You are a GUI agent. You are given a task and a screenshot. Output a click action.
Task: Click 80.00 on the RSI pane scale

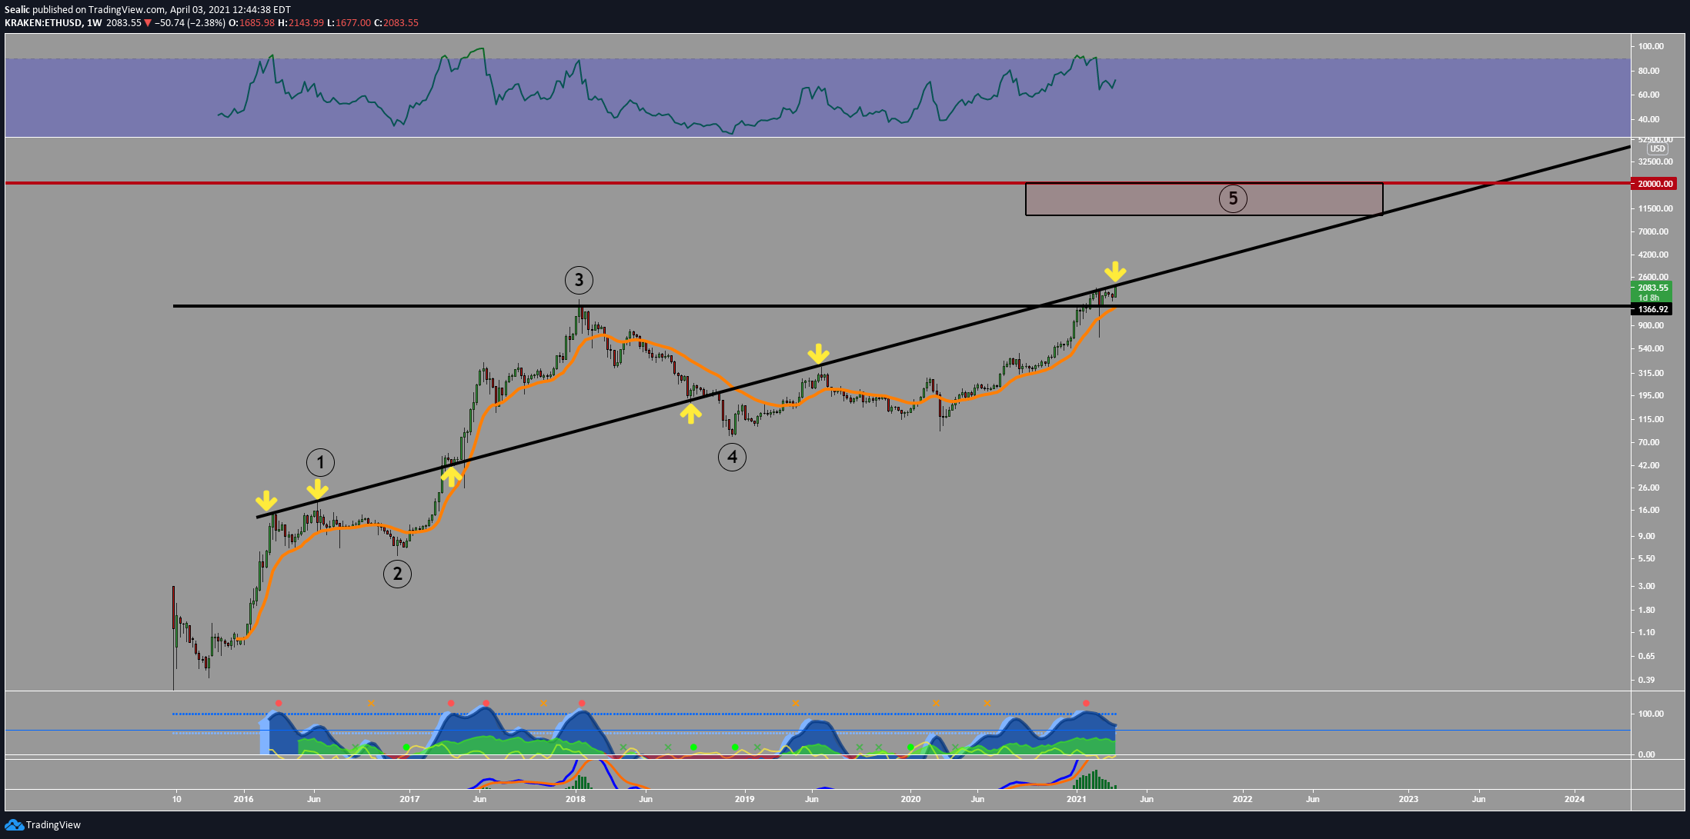(1648, 71)
